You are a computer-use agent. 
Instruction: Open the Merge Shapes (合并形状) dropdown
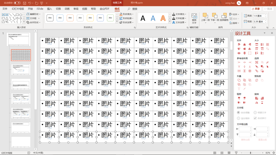34,22
